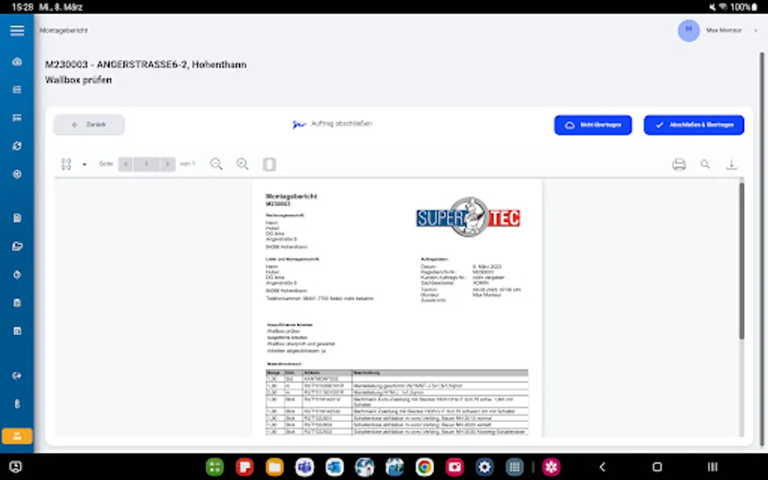The image size is (768, 480).
Task: Tap the Android home navigation button
Action: coord(657,467)
